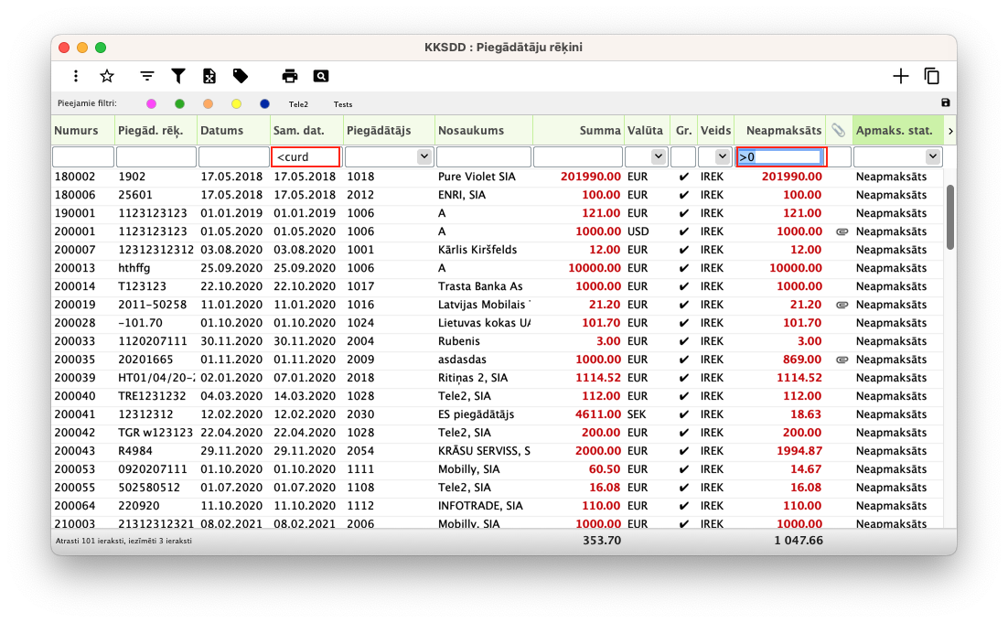Image resolution: width=1008 pixels, height=623 pixels.
Task: Toggle Gr. checkmark in row 200013
Action: 683,268
